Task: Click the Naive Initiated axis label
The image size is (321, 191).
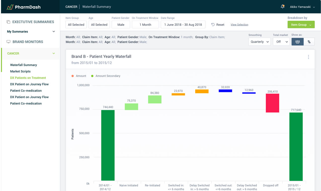Action: 129,185
